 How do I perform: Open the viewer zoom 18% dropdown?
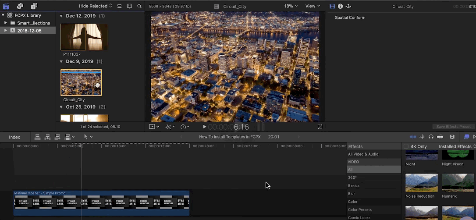291,6
